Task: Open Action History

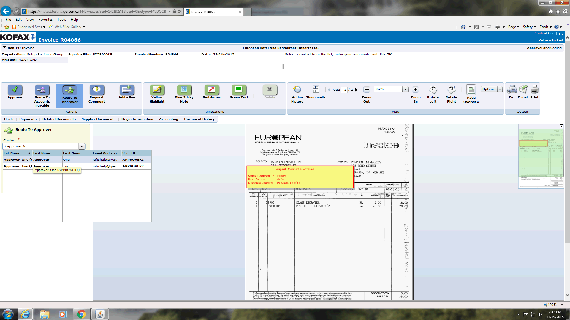Action: click(297, 89)
